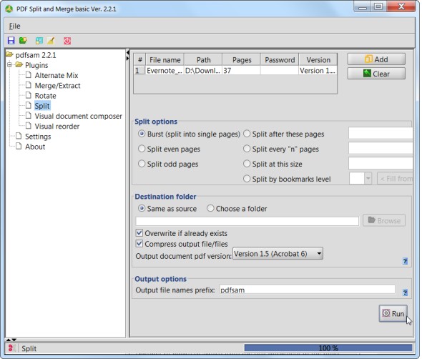The width and height of the screenshot is (422, 359).
Task: Click the scissors icon in the status bar
Action: tap(11, 348)
